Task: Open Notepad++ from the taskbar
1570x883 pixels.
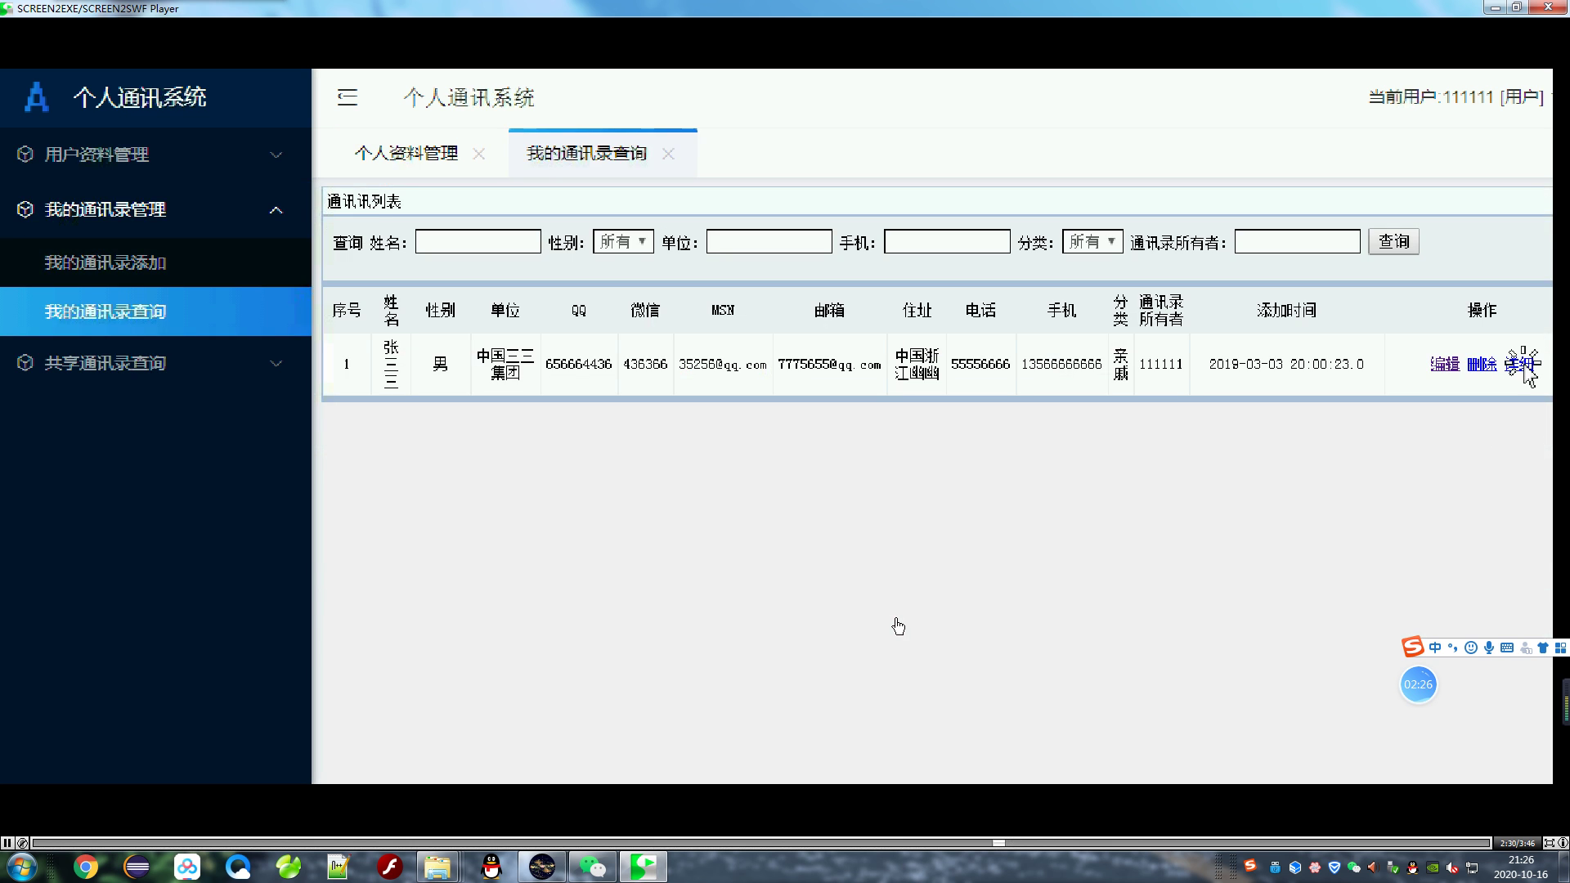Action: pos(339,867)
